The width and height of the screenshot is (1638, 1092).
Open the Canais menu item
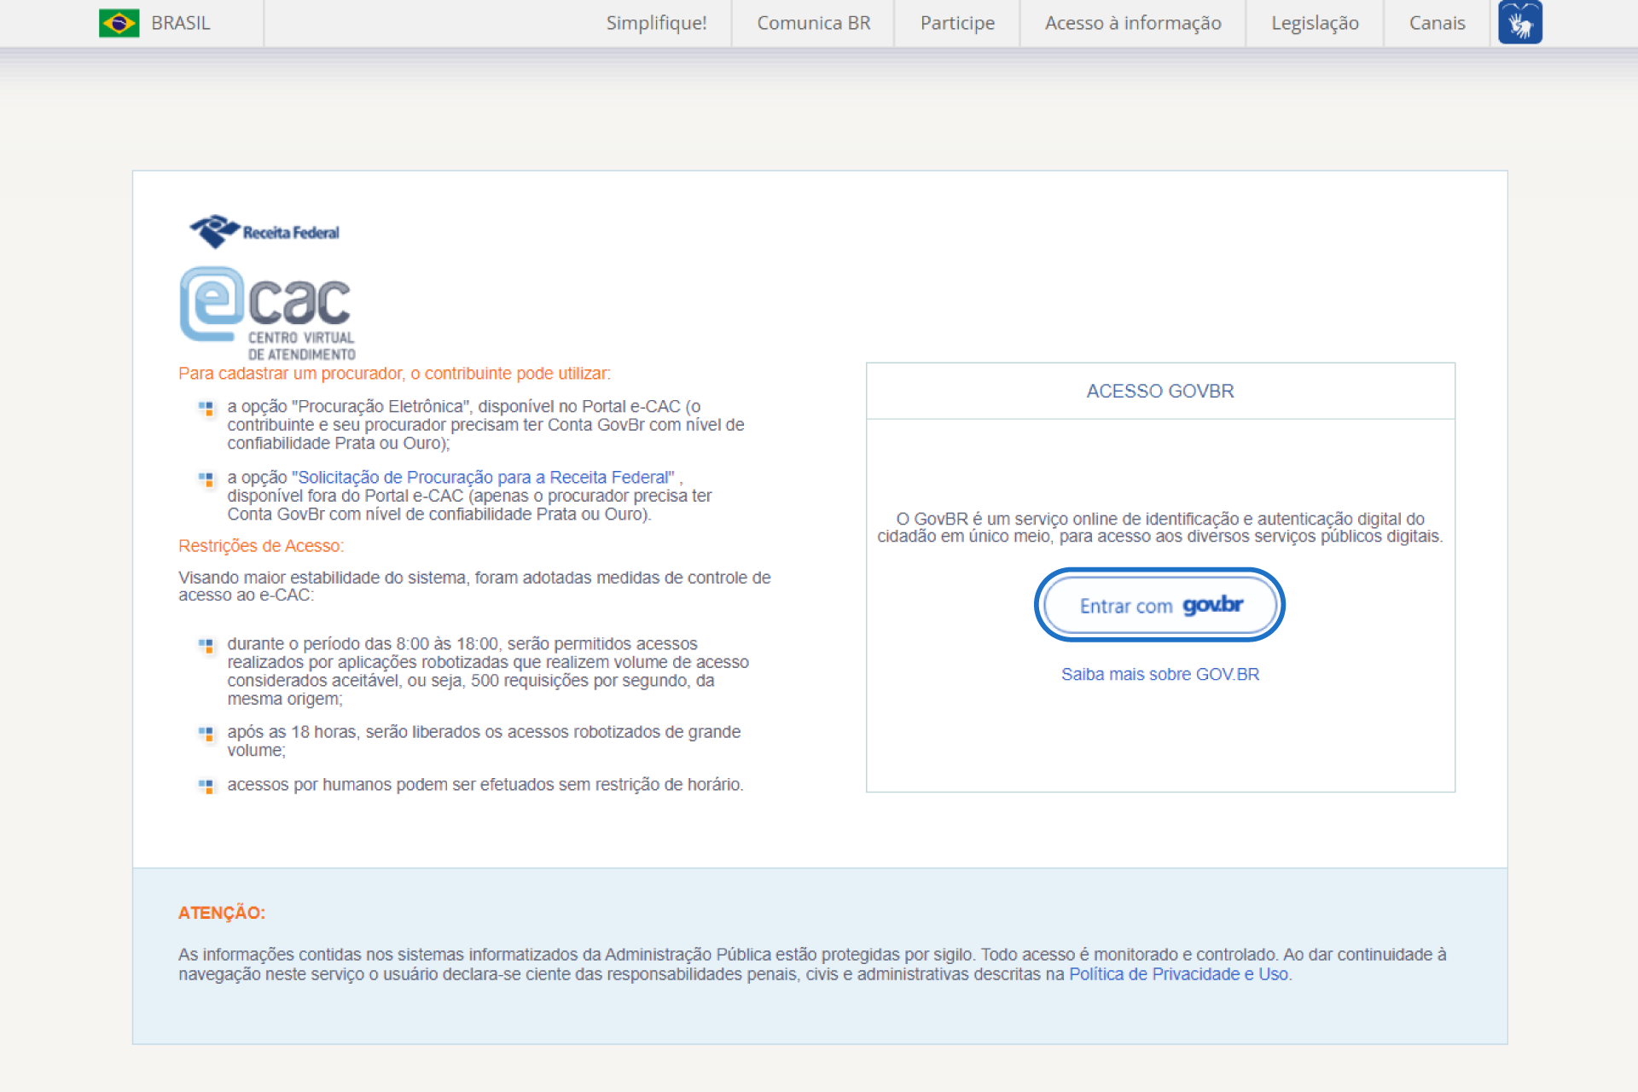[1437, 23]
